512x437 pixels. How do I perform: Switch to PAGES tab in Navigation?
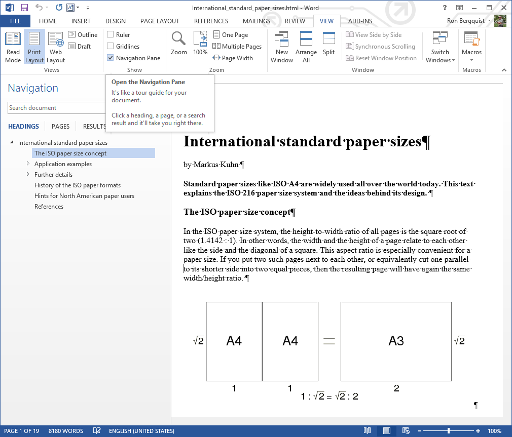click(61, 127)
